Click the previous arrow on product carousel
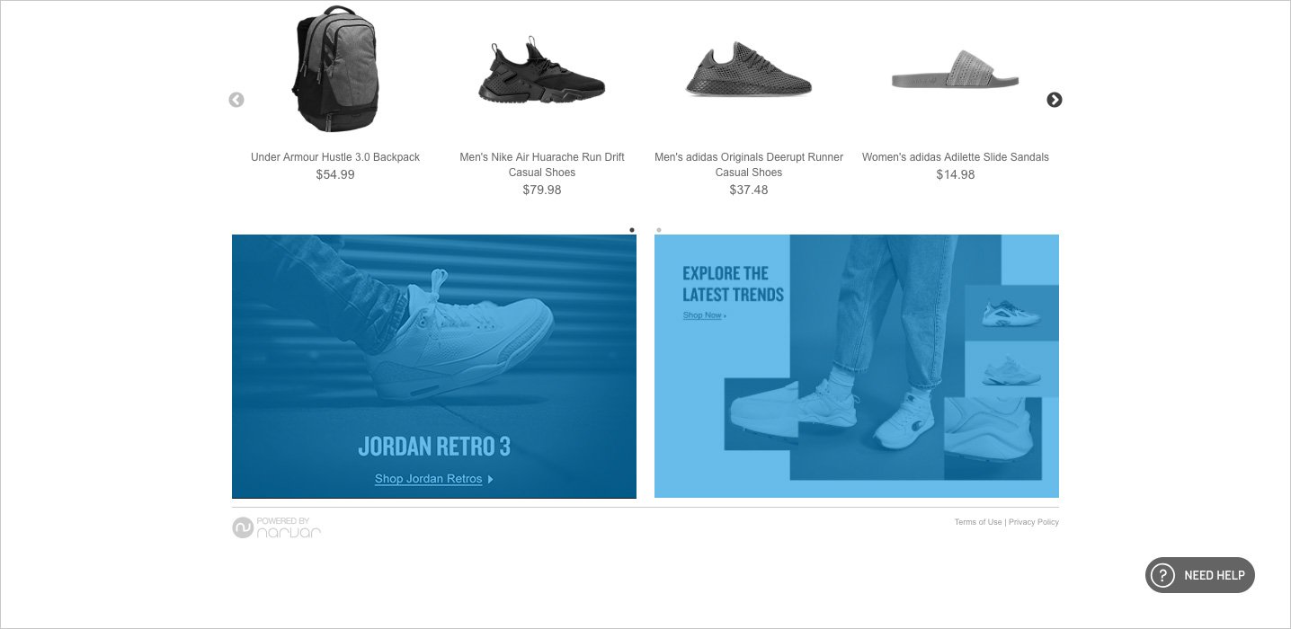The image size is (1291, 629). pyautogui.click(x=236, y=100)
